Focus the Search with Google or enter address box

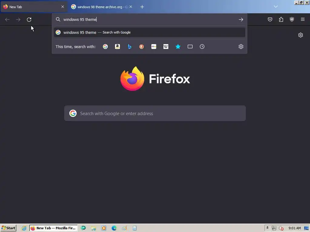coord(155,114)
